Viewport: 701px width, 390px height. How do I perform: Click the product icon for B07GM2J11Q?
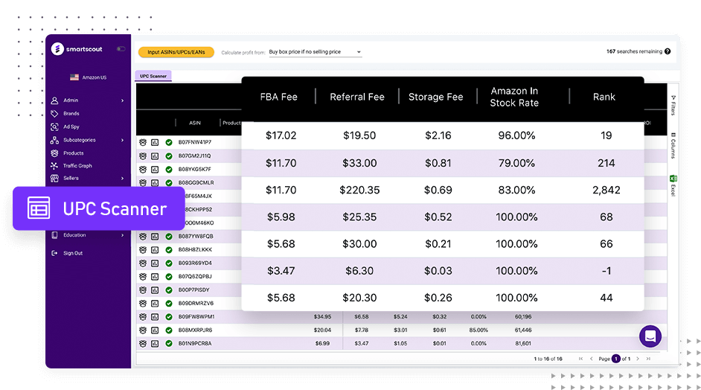[143, 156]
